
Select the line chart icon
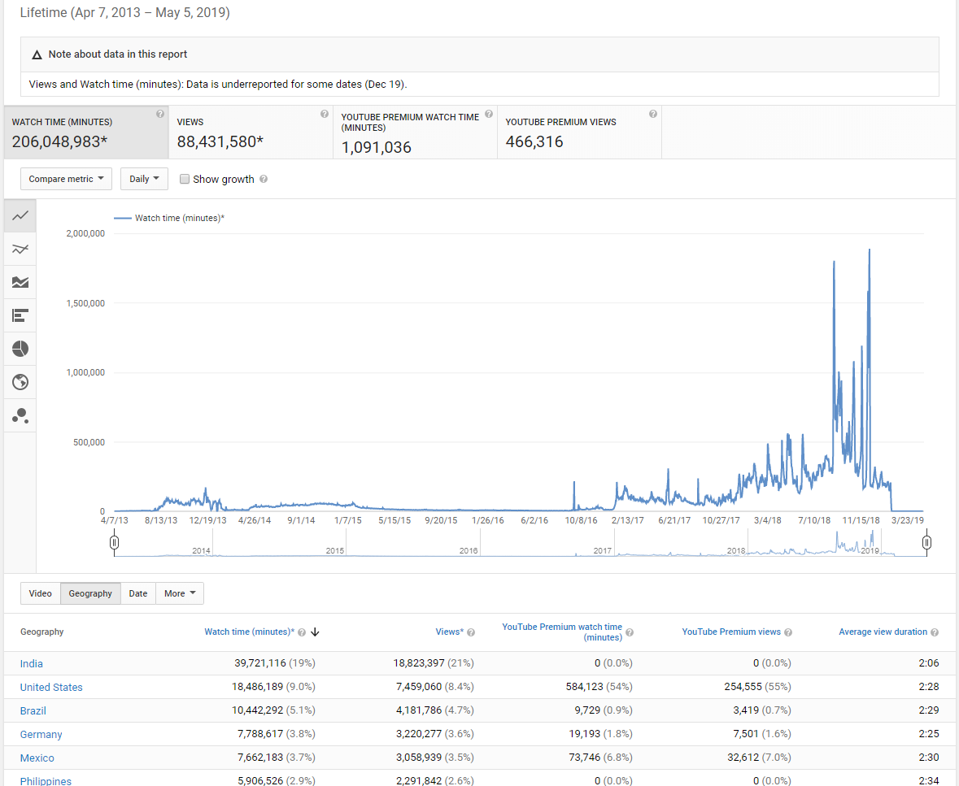(x=20, y=215)
